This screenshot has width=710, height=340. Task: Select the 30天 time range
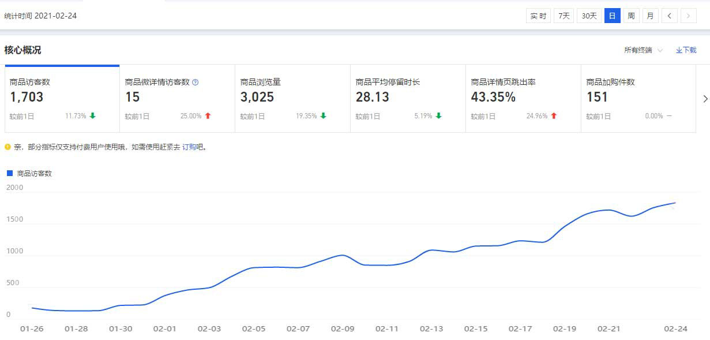pos(589,16)
